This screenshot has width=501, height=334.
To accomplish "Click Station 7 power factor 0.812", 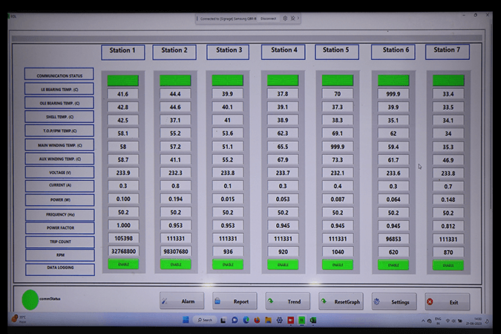I will click(448, 226).
